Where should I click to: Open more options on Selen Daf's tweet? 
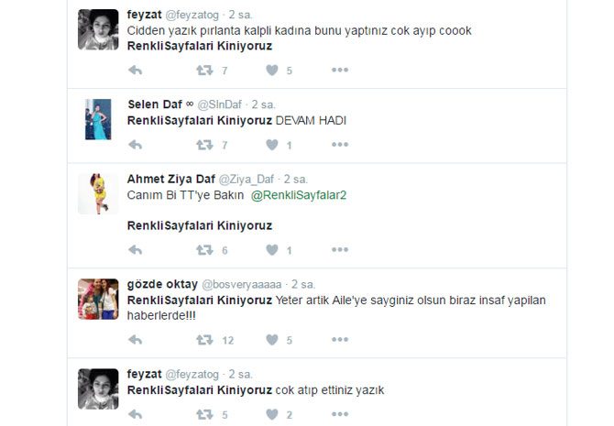point(340,145)
